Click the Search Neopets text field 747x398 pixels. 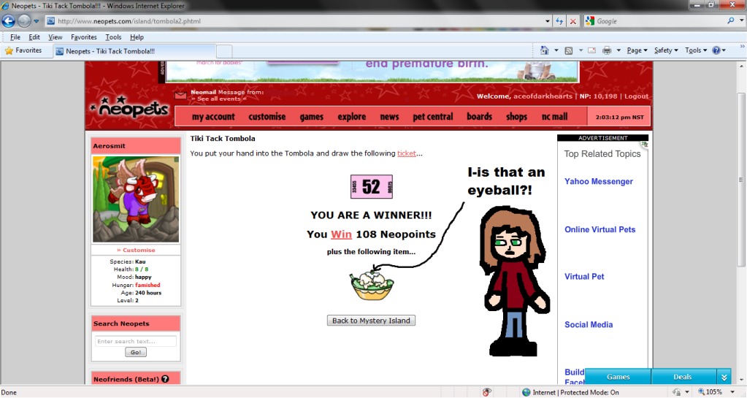click(136, 341)
